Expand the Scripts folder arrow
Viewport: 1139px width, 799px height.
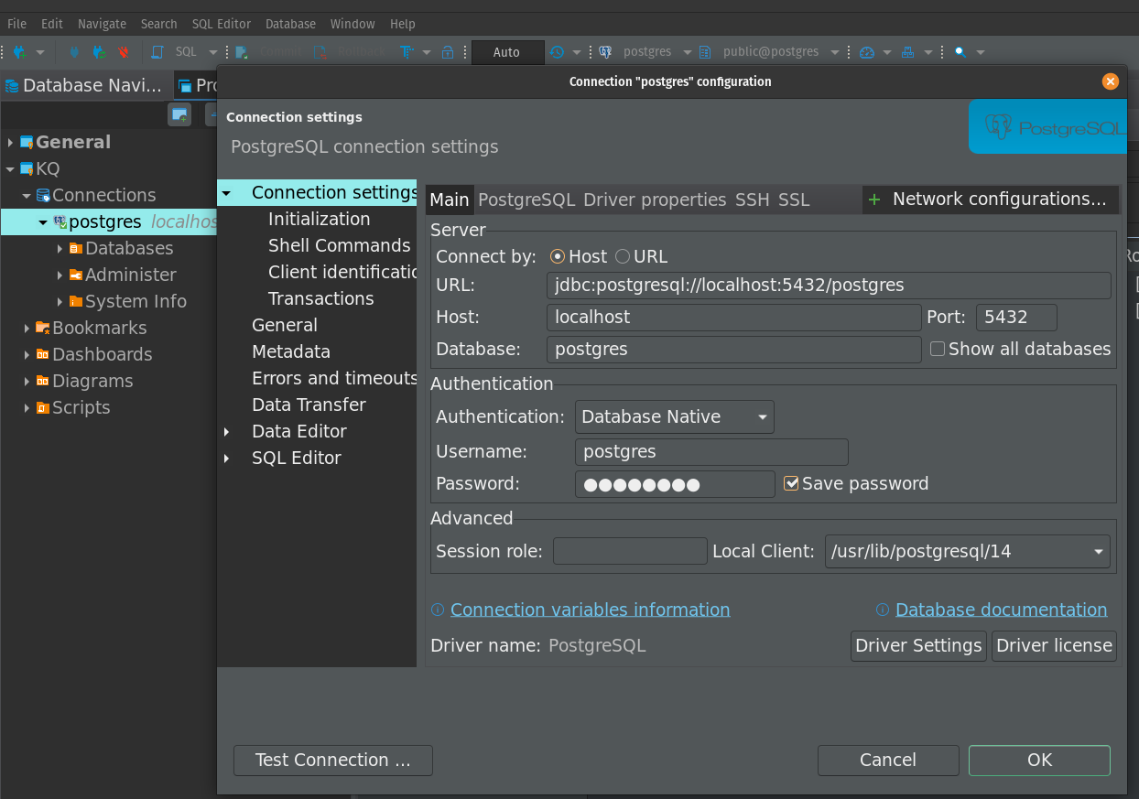[27, 408]
